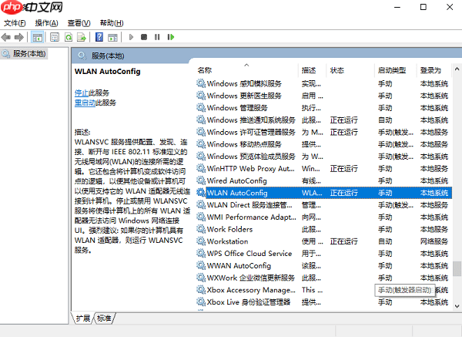Select the Windows 感知模拟服务 row
This screenshot has height=337, width=462.
[323, 84]
